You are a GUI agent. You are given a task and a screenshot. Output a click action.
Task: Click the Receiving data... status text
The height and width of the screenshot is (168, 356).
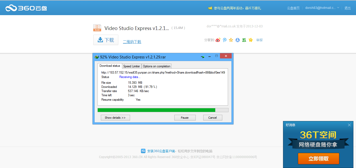point(130,77)
